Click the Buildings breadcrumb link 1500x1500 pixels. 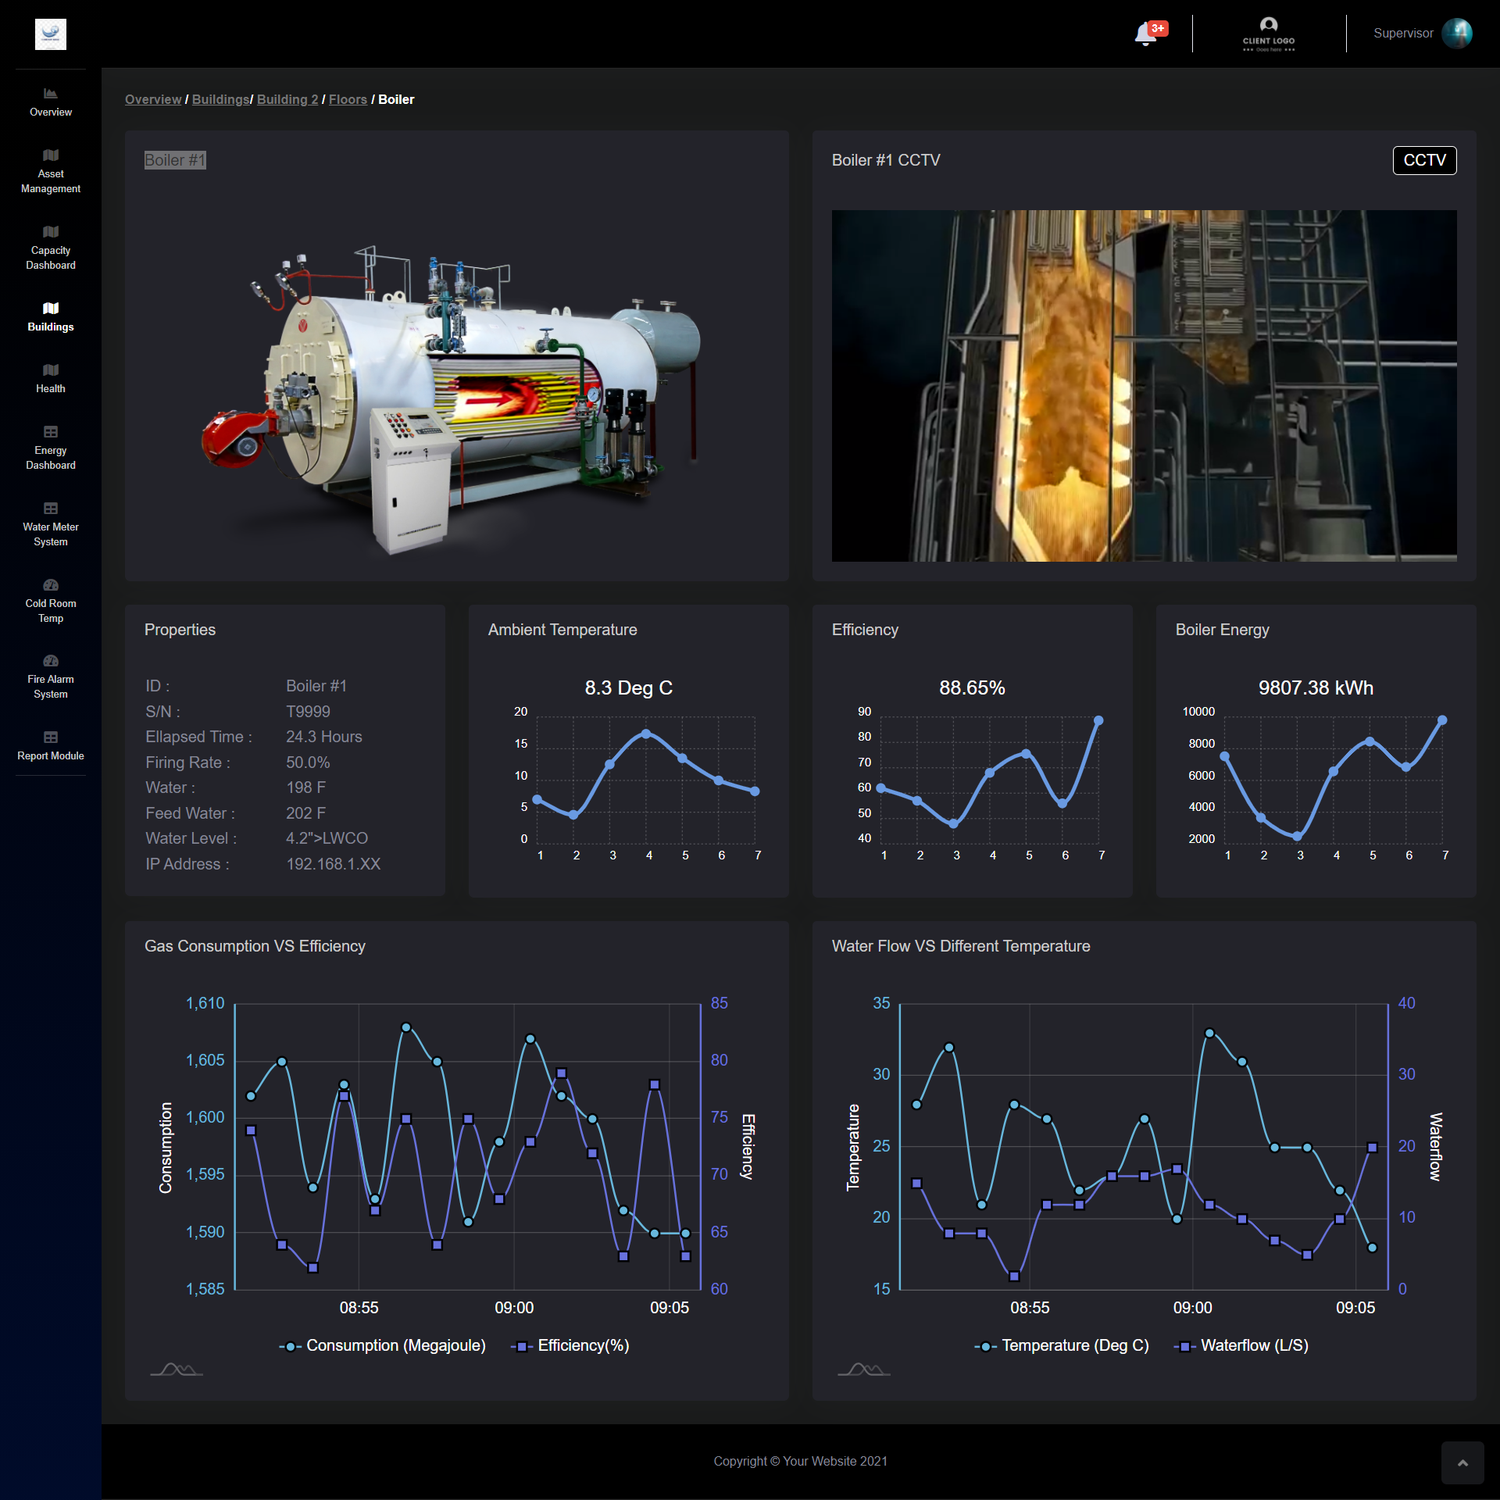click(220, 99)
